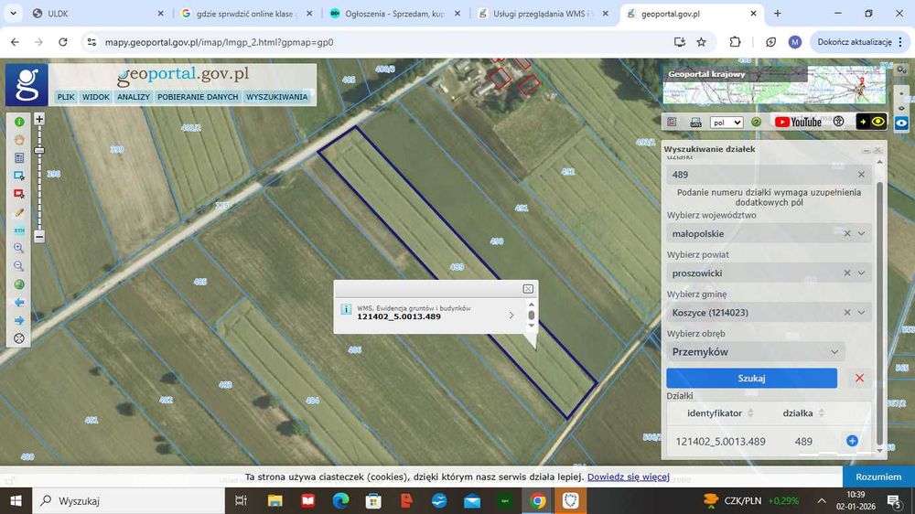The image size is (915, 514).
Task: Clear the parcel number 489 field
Action: pos(861,175)
